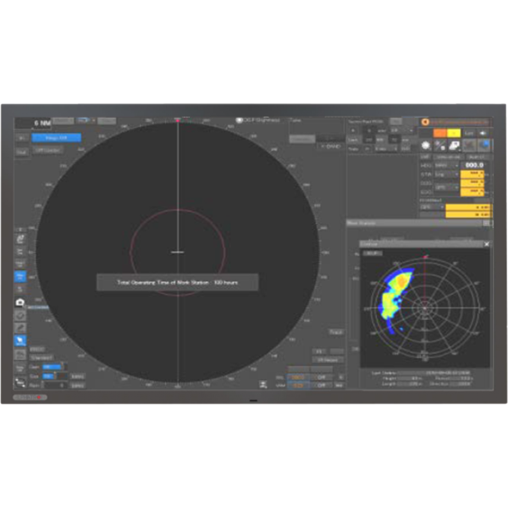
Task: Click the white sun brightness icon in icon row
Action: [x=426, y=146]
